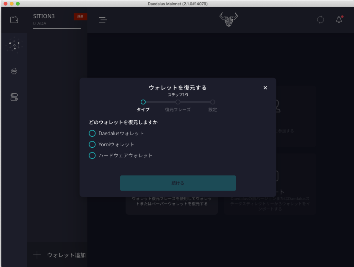The width and height of the screenshot is (354, 267).
Task: Open settings toggle icon in sidebar
Action: 14,97
